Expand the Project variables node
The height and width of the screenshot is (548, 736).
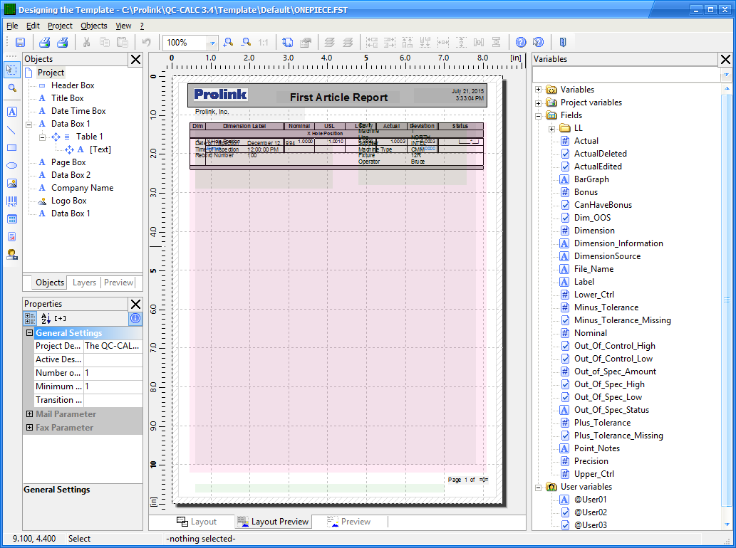(539, 102)
